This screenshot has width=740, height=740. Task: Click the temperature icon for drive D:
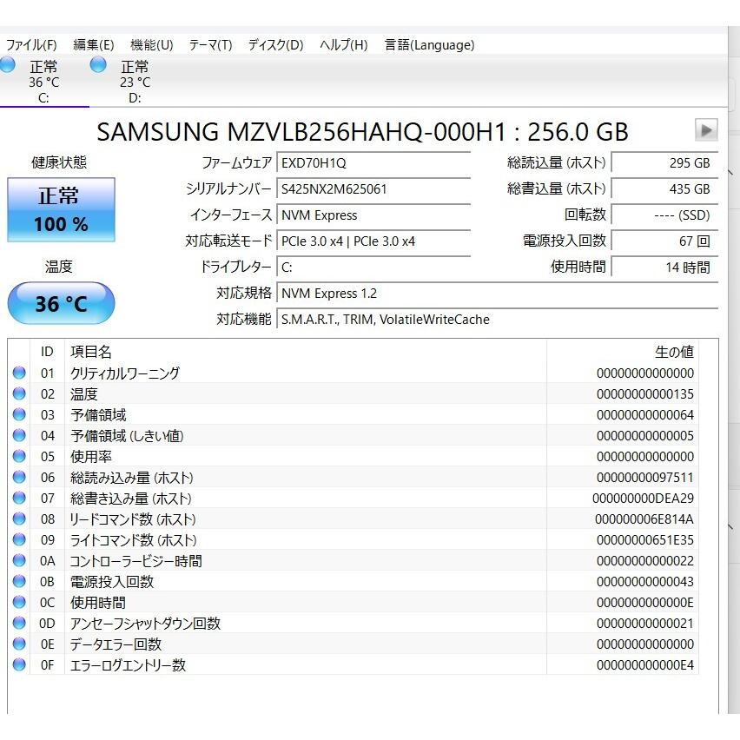[97, 64]
